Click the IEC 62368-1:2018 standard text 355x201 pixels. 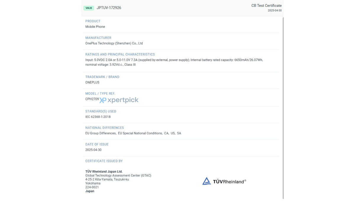tap(98, 117)
